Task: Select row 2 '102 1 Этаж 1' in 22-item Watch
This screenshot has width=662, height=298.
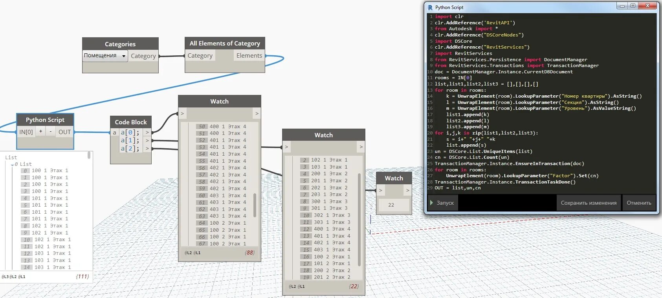Action: (324, 160)
